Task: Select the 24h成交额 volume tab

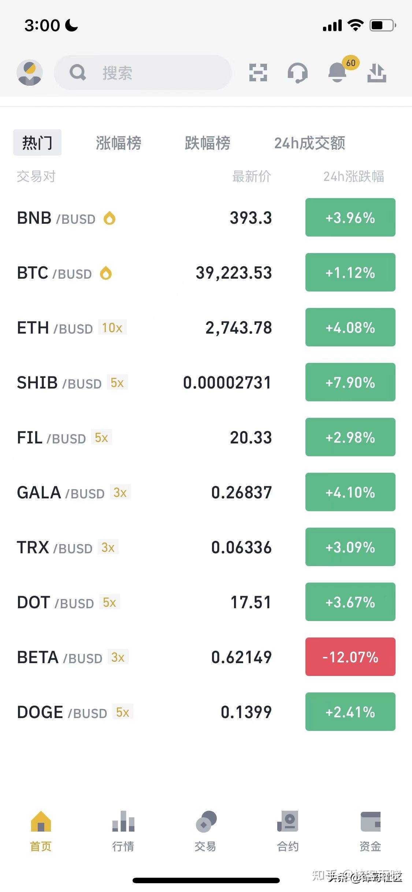Action: 309,143
